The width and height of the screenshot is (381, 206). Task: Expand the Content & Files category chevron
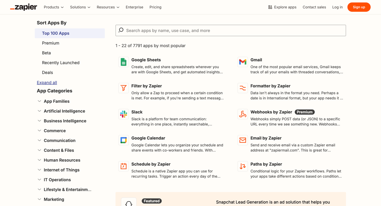(39, 150)
